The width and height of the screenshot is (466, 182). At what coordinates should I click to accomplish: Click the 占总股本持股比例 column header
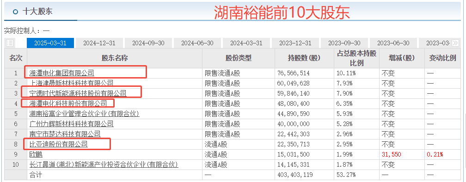pos(356,58)
